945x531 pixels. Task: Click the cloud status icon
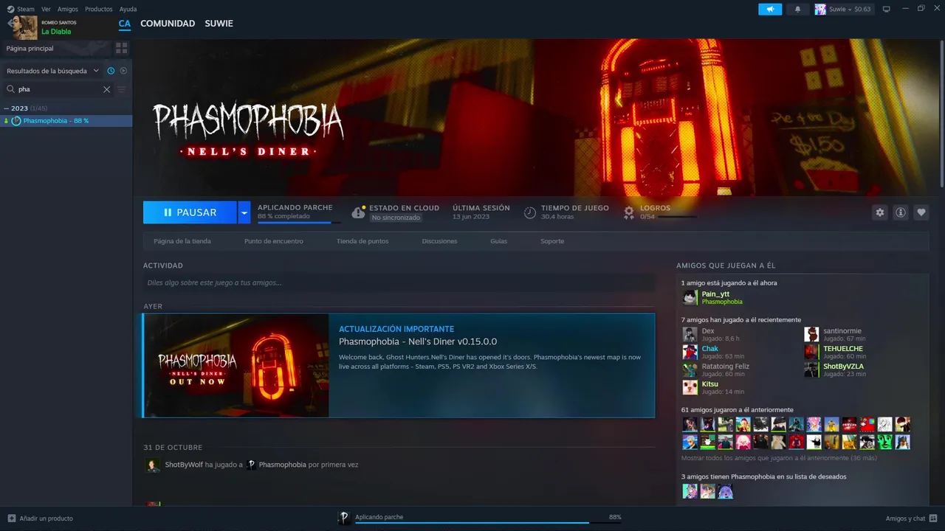point(358,212)
